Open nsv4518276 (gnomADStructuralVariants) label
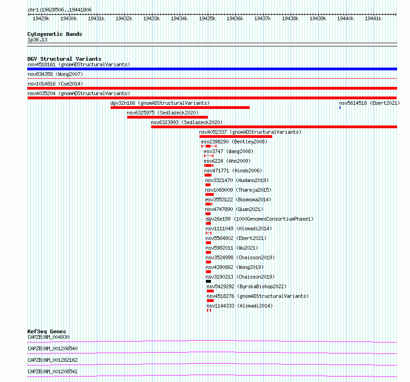 (x=258, y=296)
